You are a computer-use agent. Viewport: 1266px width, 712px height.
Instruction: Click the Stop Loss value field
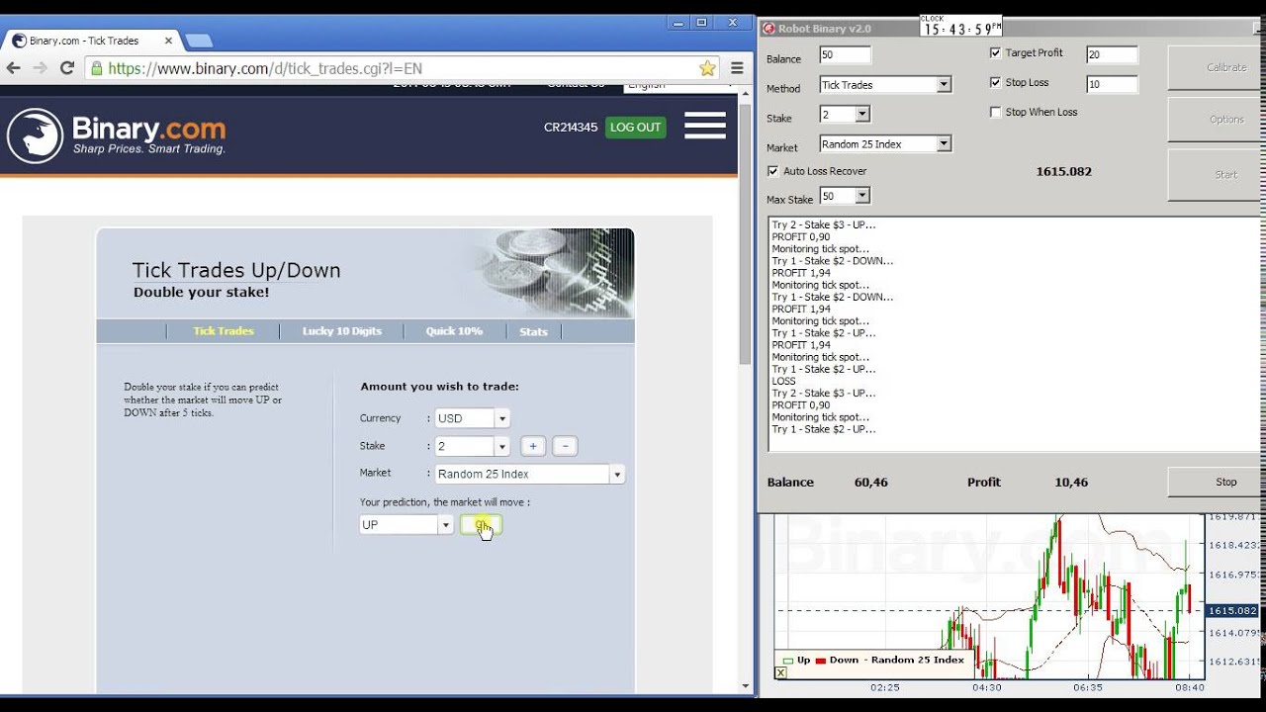[1112, 85]
